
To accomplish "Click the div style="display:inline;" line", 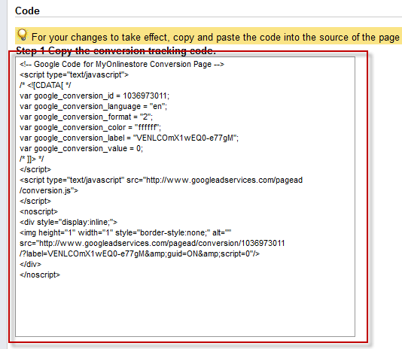I will pos(69,222).
